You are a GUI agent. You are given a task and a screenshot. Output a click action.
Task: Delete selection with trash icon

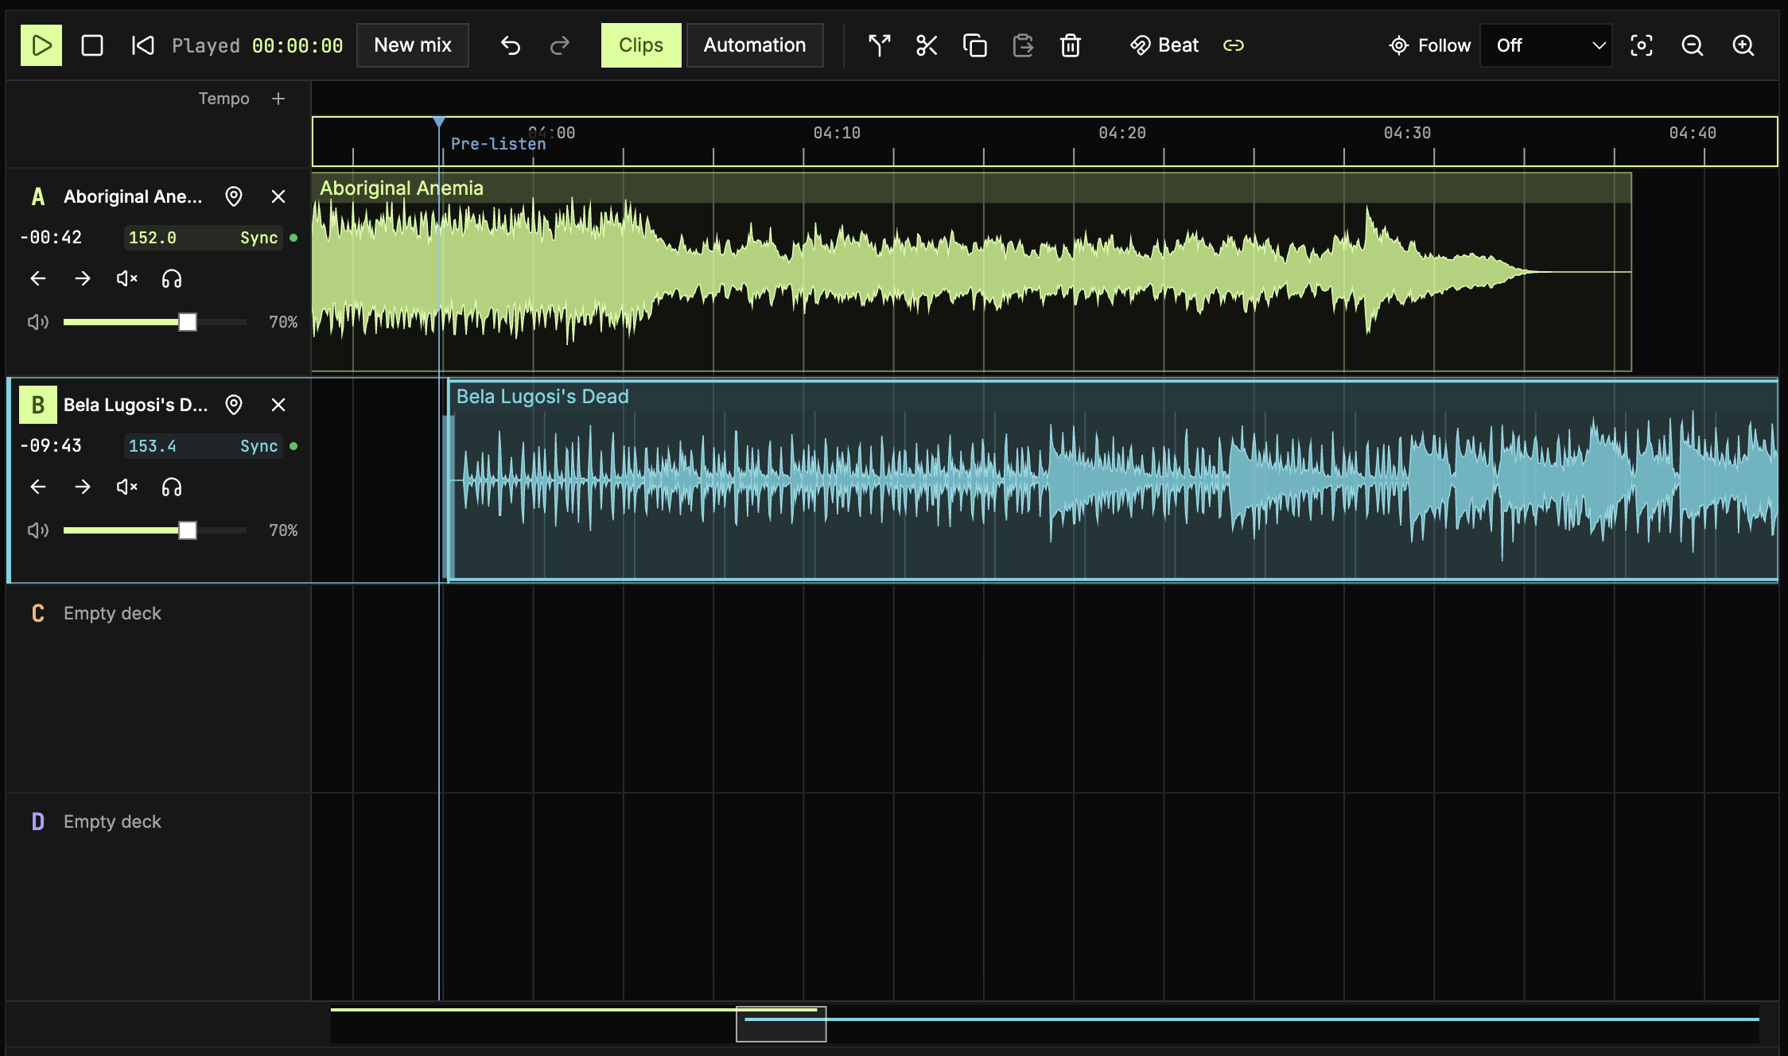pyautogui.click(x=1071, y=45)
